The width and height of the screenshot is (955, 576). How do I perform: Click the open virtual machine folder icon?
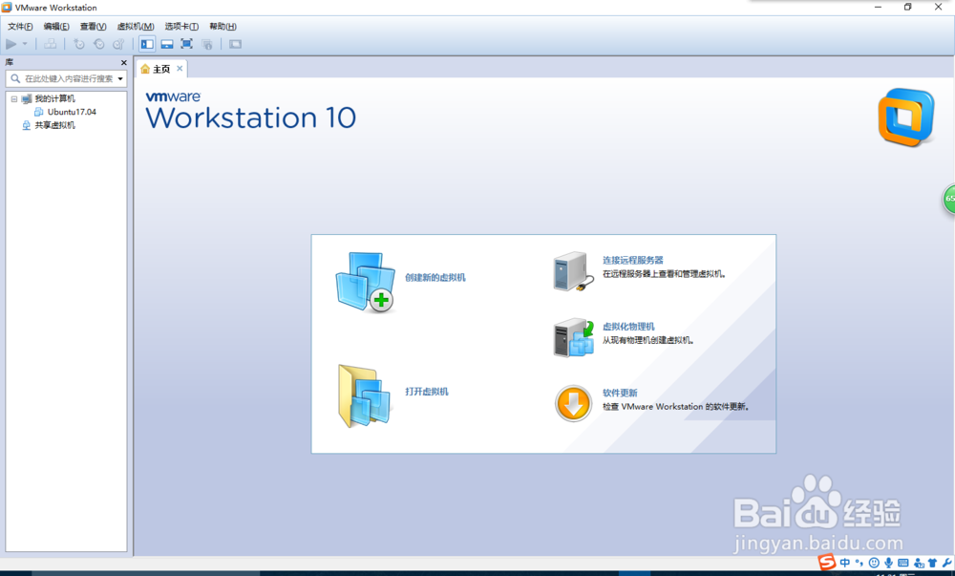click(x=364, y=395)
